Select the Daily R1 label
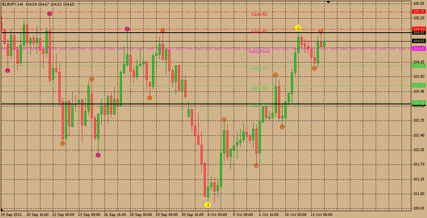 coord(259,31)
